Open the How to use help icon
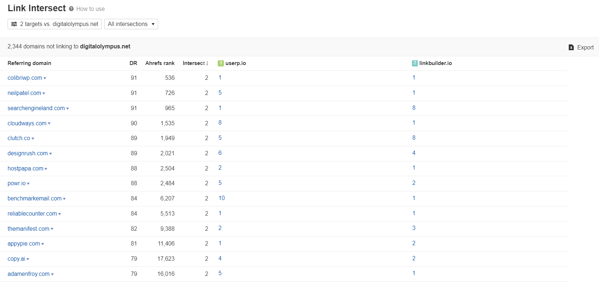 point(71,9)
